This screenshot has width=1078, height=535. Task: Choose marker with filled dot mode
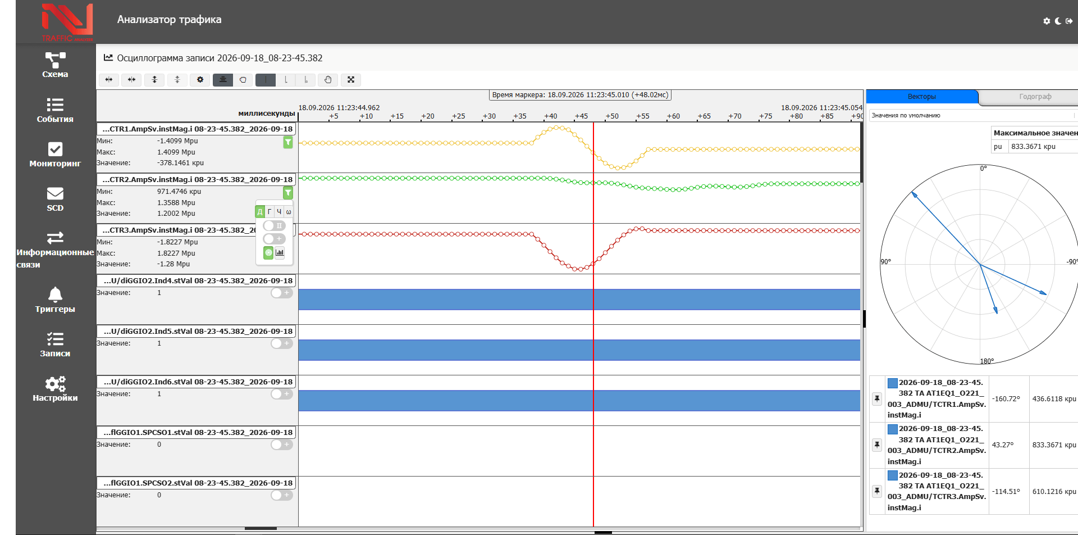[286, 80]
